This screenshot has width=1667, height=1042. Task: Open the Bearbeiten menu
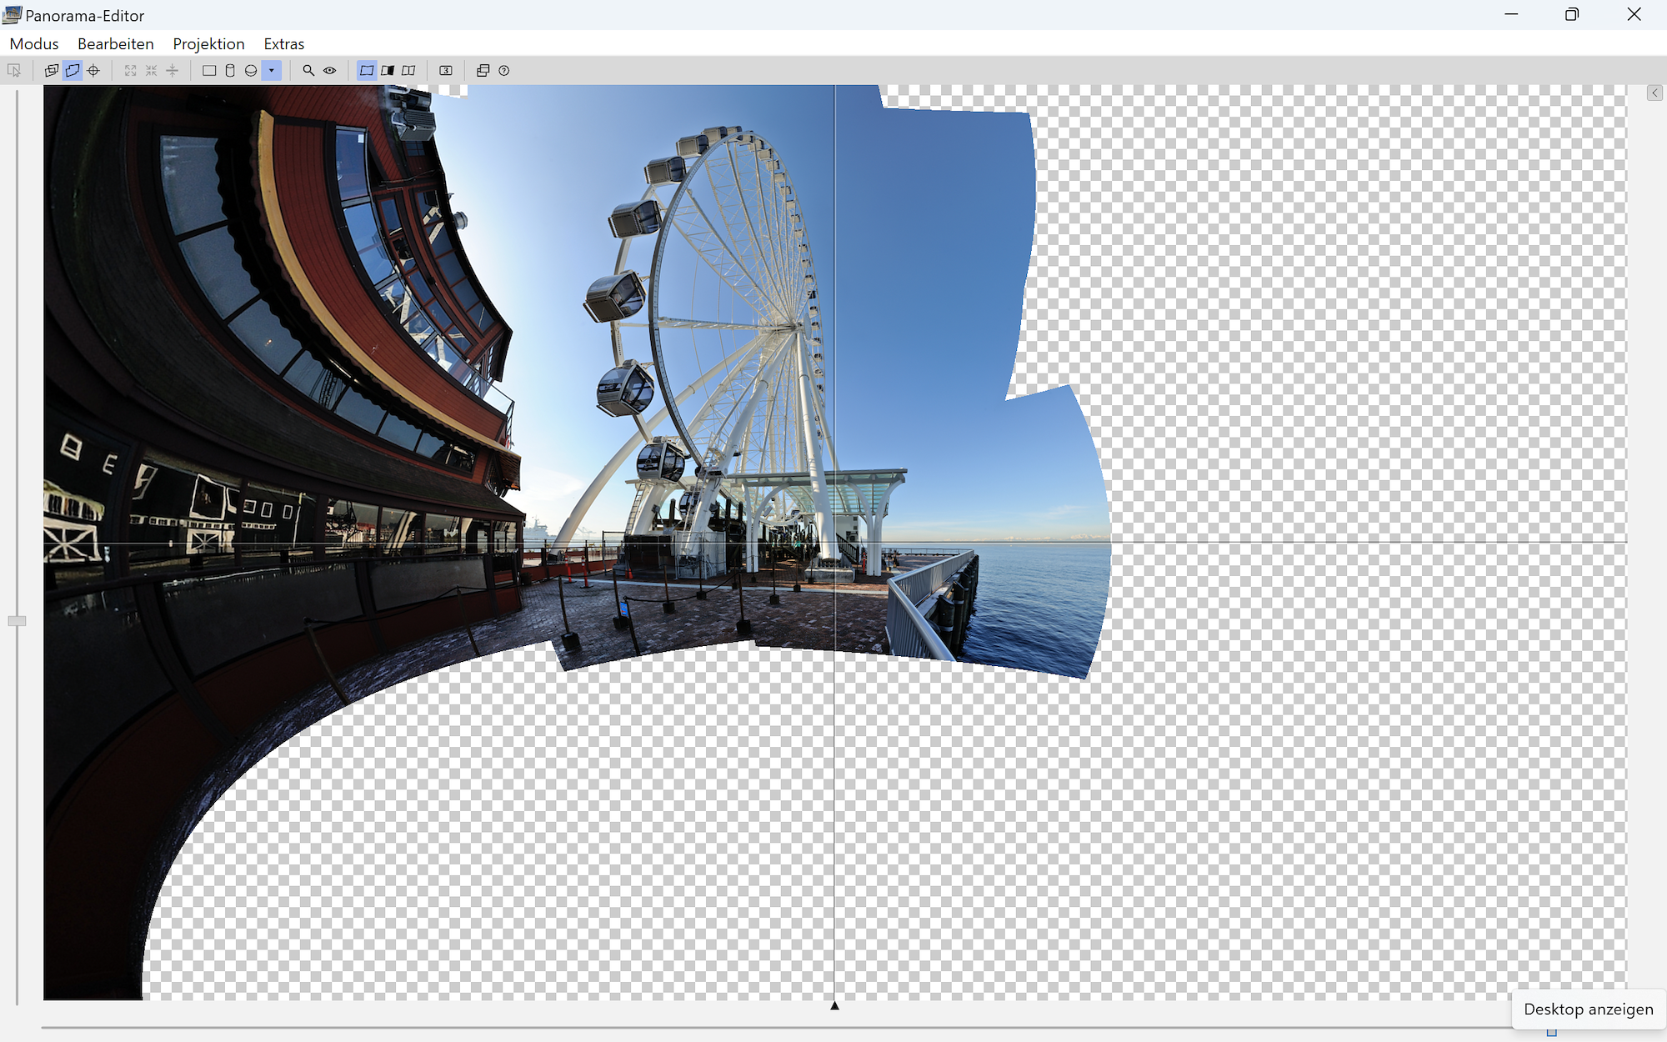pyautogui.click(x=115, y=43)
